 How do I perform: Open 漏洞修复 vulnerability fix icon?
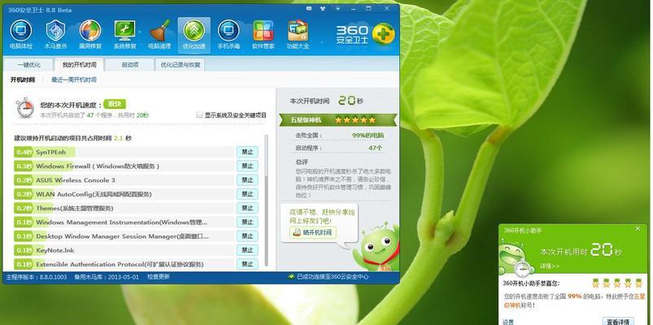point(90,34)
